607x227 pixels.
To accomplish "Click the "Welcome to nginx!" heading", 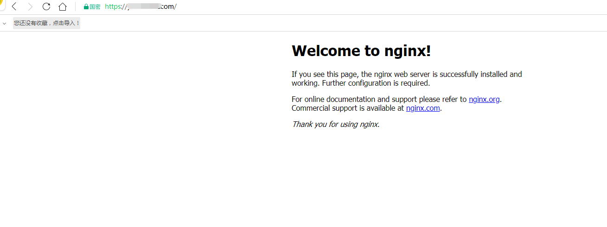I will pyautogui.click(x=361, y=51).
